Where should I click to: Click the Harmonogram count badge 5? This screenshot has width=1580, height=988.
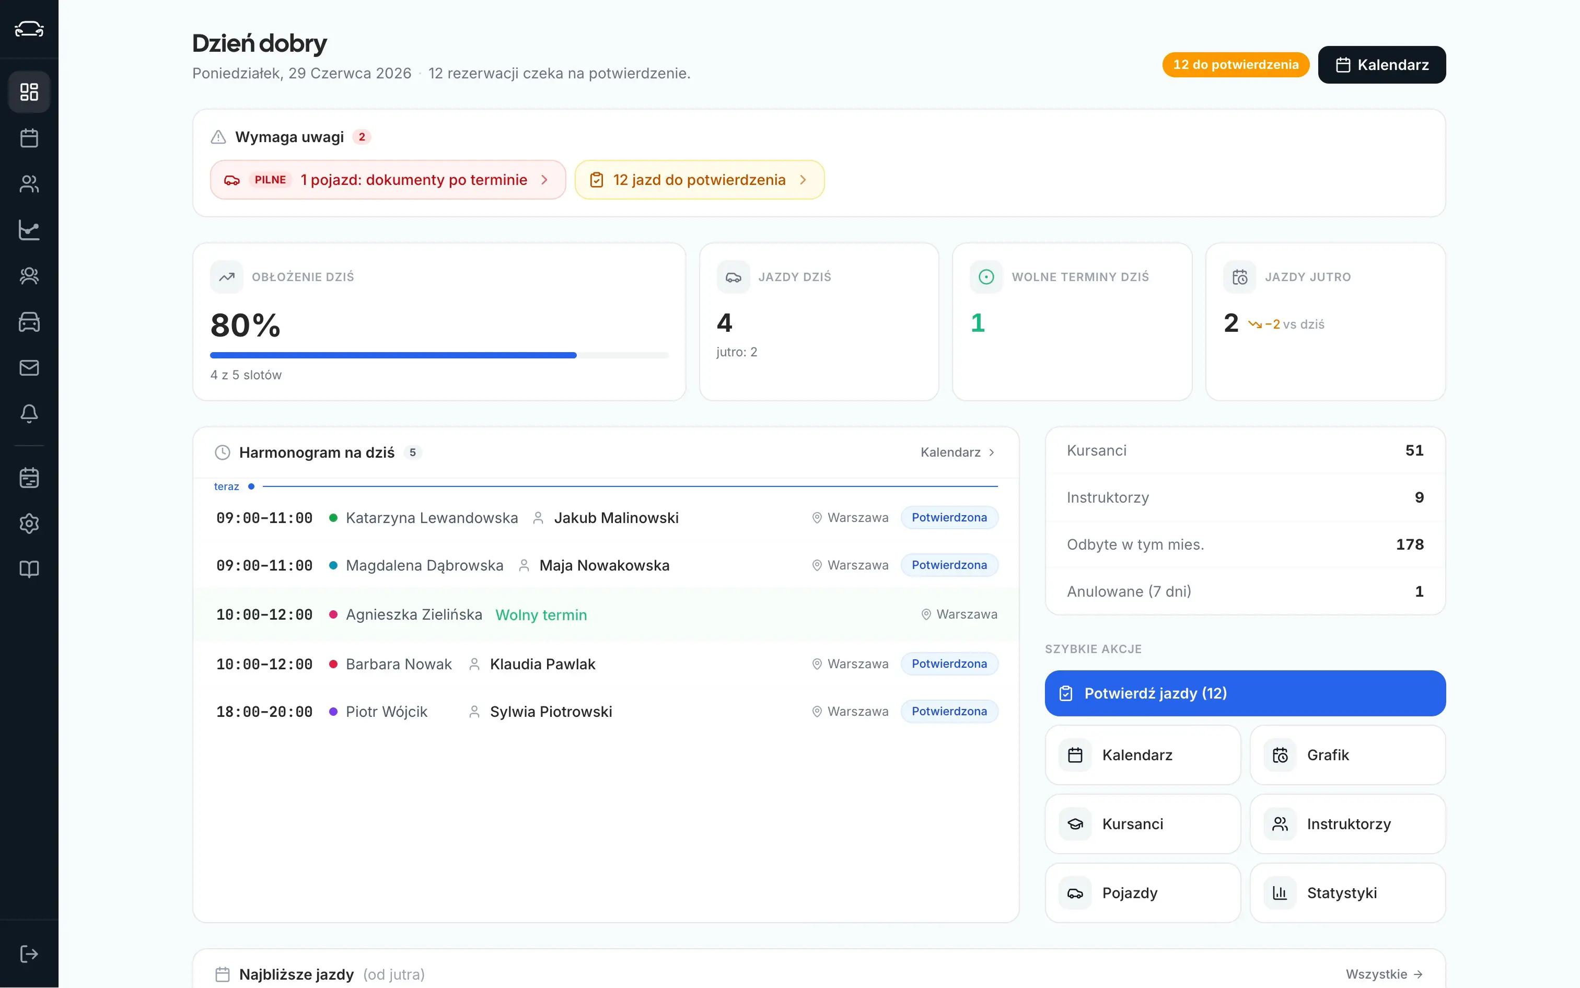(x=412, y=452)
